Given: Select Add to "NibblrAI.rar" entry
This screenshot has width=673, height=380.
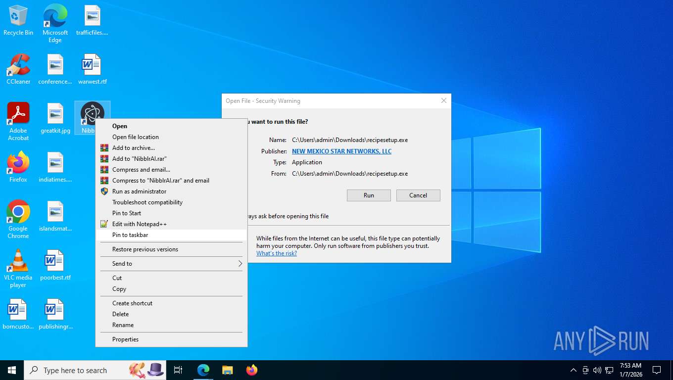Looking at the screenshot, I should pyautogui.click(x=171, y=159).
